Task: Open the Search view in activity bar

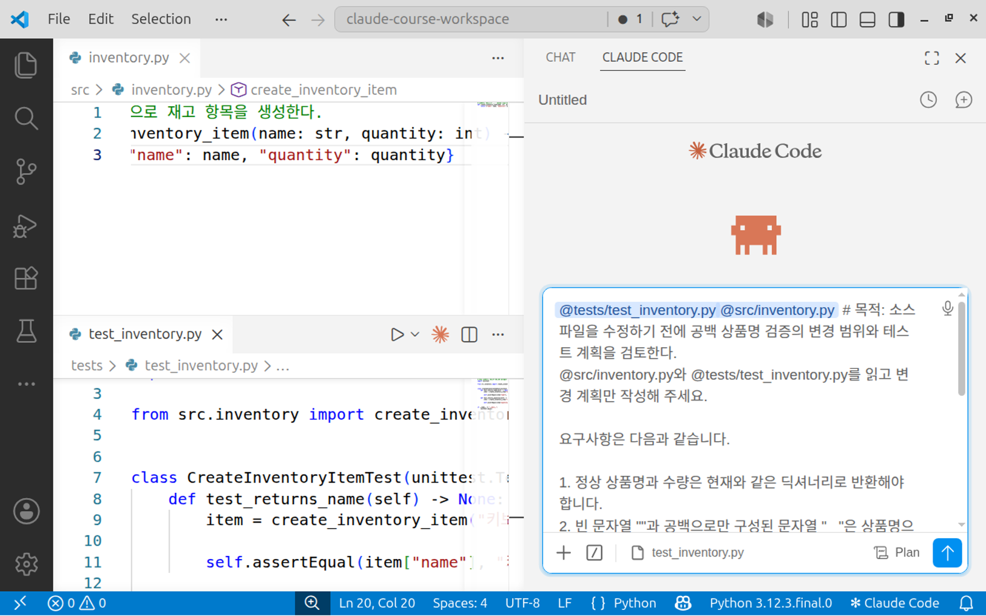Action: [x=26, y=118]
